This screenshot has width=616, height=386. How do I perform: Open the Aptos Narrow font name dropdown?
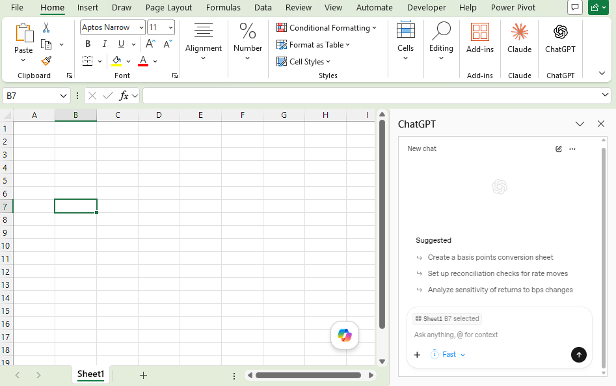pyautogui.click(x=141, y=27)
